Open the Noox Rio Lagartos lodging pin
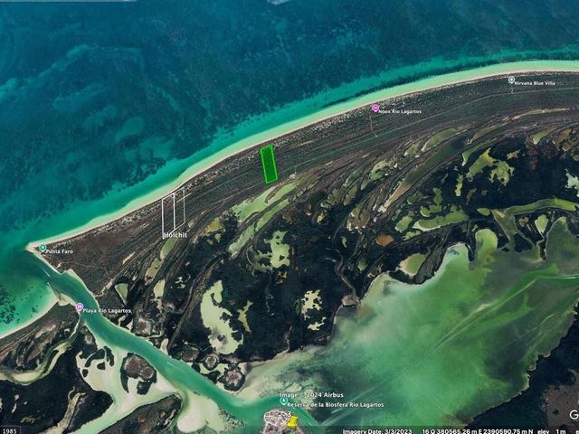This screenshot has width=579, height=434. (x=375, y=108)
